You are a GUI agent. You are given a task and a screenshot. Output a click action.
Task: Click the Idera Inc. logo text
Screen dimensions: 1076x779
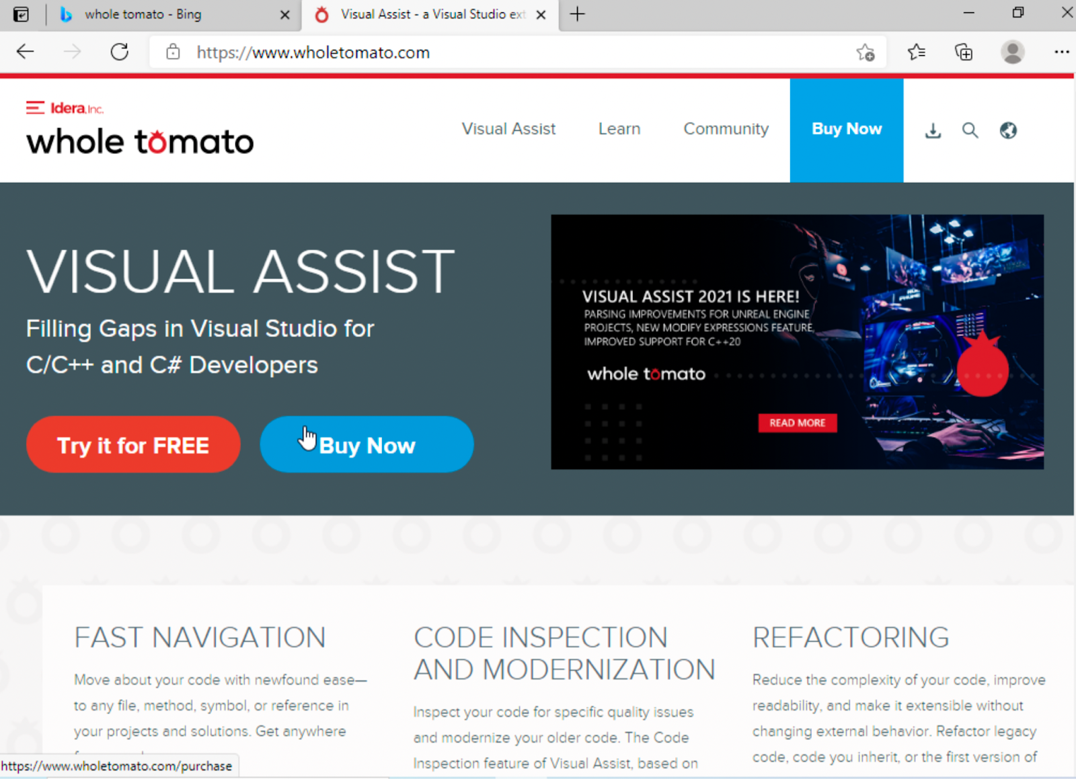click(x=77, y=108)
